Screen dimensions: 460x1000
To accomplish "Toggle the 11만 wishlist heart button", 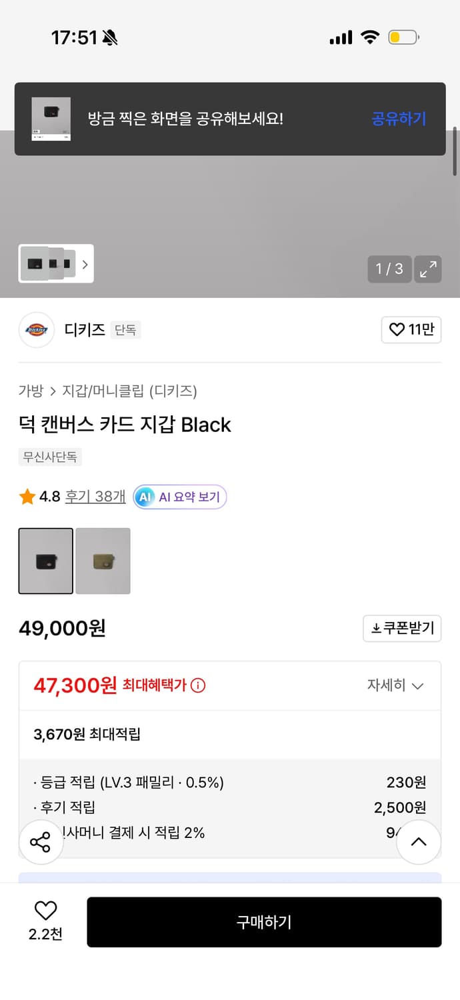I will [x=411, y=329].
